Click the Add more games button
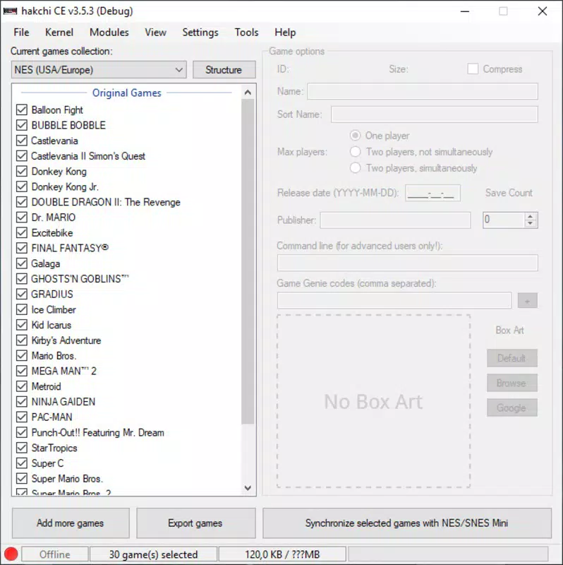The image size is (563, 565). pyautogui.click(x=71, y=523)
